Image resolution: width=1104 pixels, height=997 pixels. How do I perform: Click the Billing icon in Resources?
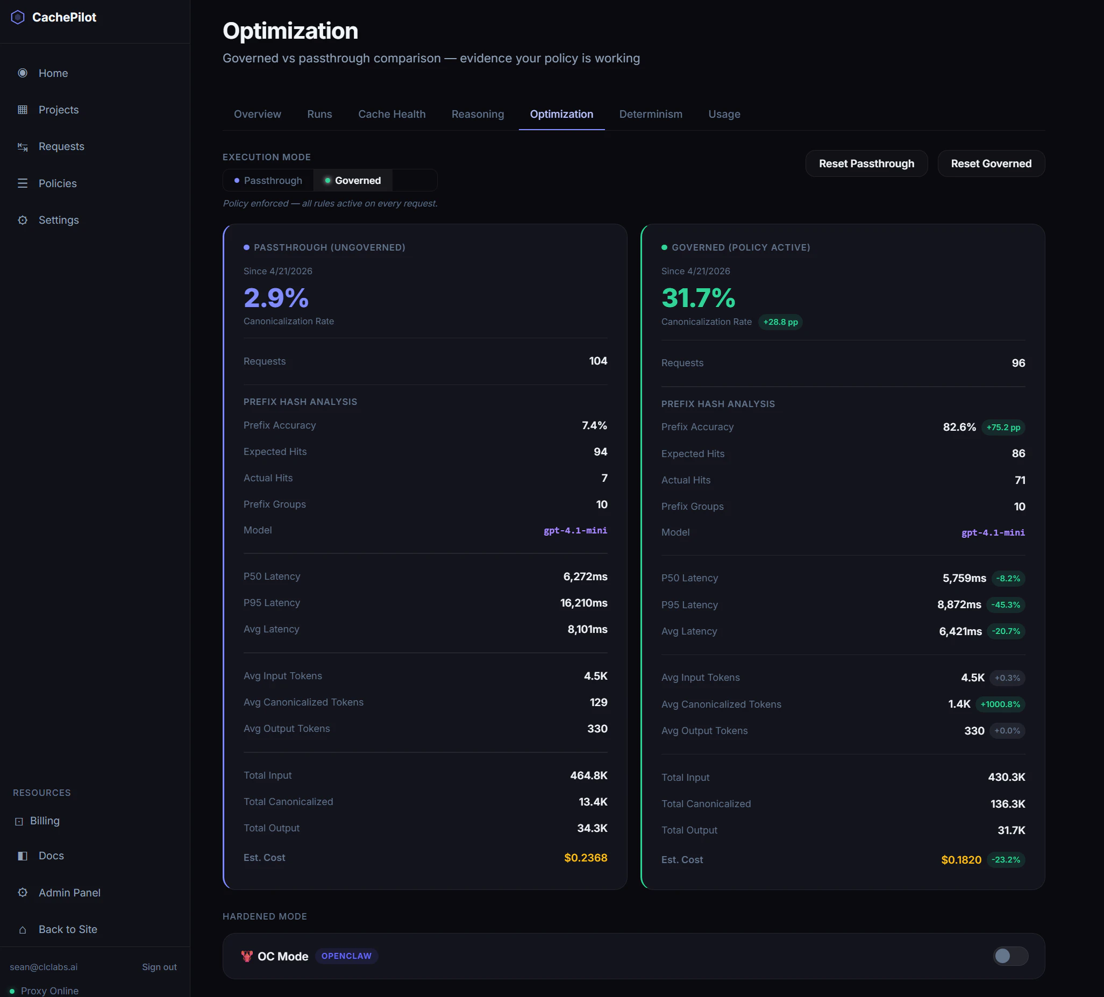click(x=19, y=821)
